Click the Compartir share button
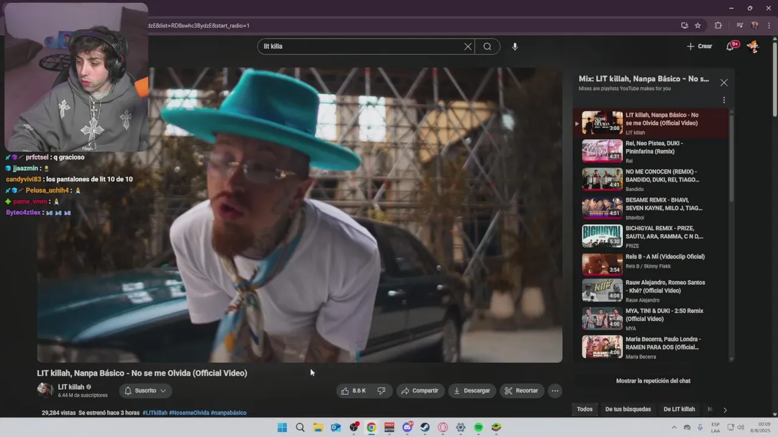Image resolution: width=778 pixels, height=437 pixels. [x=421, y=391]
